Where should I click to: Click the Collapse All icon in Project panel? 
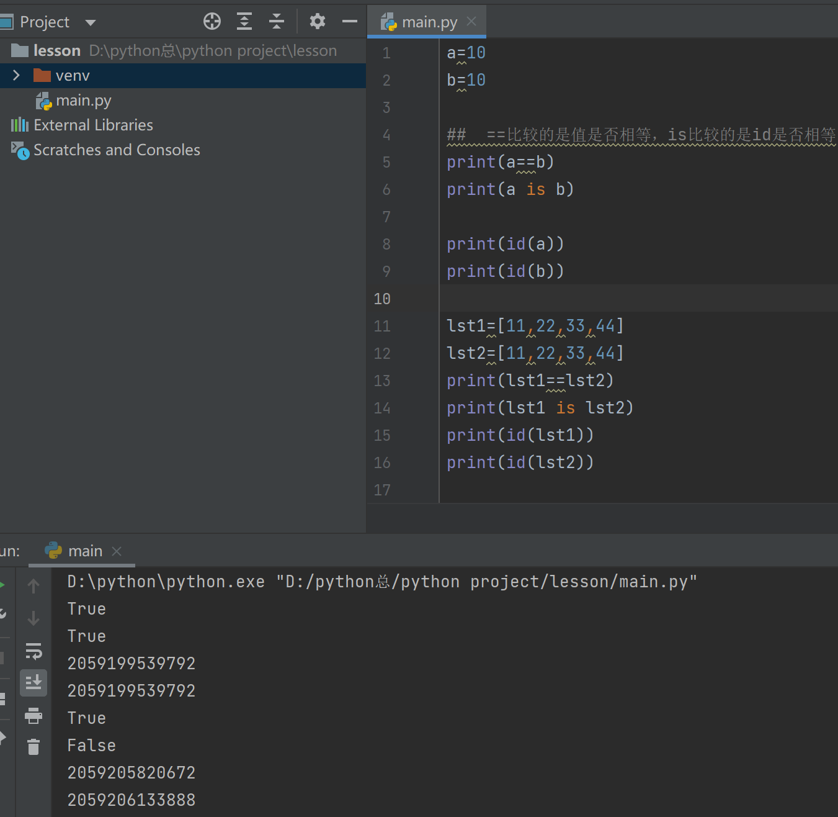pos(277,22)
